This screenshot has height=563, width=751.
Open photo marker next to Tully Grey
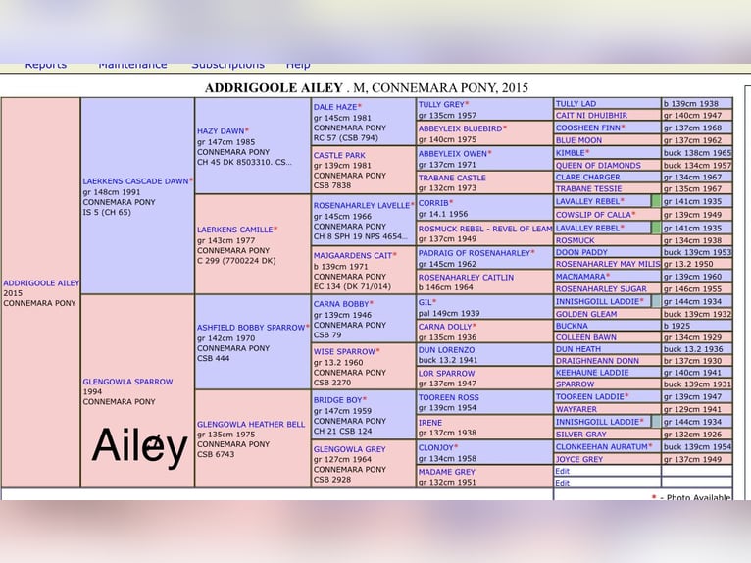467,104
